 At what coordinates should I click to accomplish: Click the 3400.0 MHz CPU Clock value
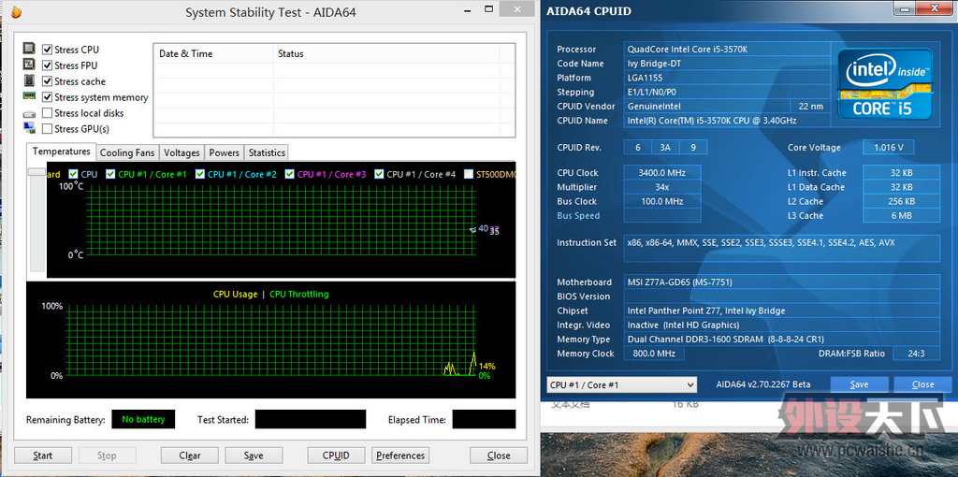(661, 173)
